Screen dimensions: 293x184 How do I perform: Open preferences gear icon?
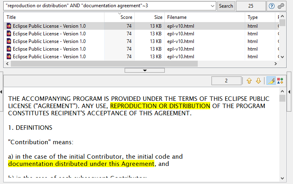point(281,6)
